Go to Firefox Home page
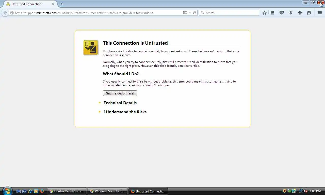Image resolution: width=325 pixels, height=195 pixels. [x=300, y=13]
